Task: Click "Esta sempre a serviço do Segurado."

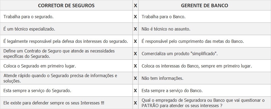Action: (x=37, y=91)
